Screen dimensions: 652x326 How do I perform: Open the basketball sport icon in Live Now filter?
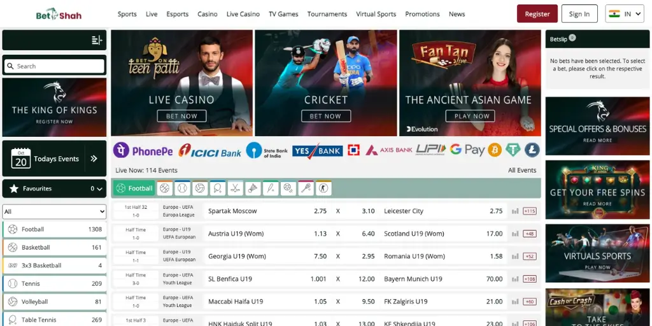pyautogui.click(x=165, y=188)
